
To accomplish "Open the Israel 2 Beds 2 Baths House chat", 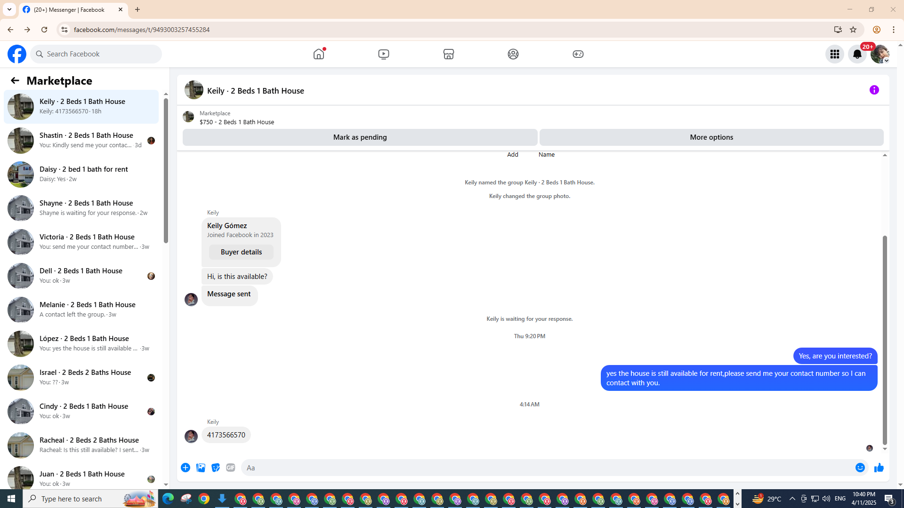I will click(81, 378).
